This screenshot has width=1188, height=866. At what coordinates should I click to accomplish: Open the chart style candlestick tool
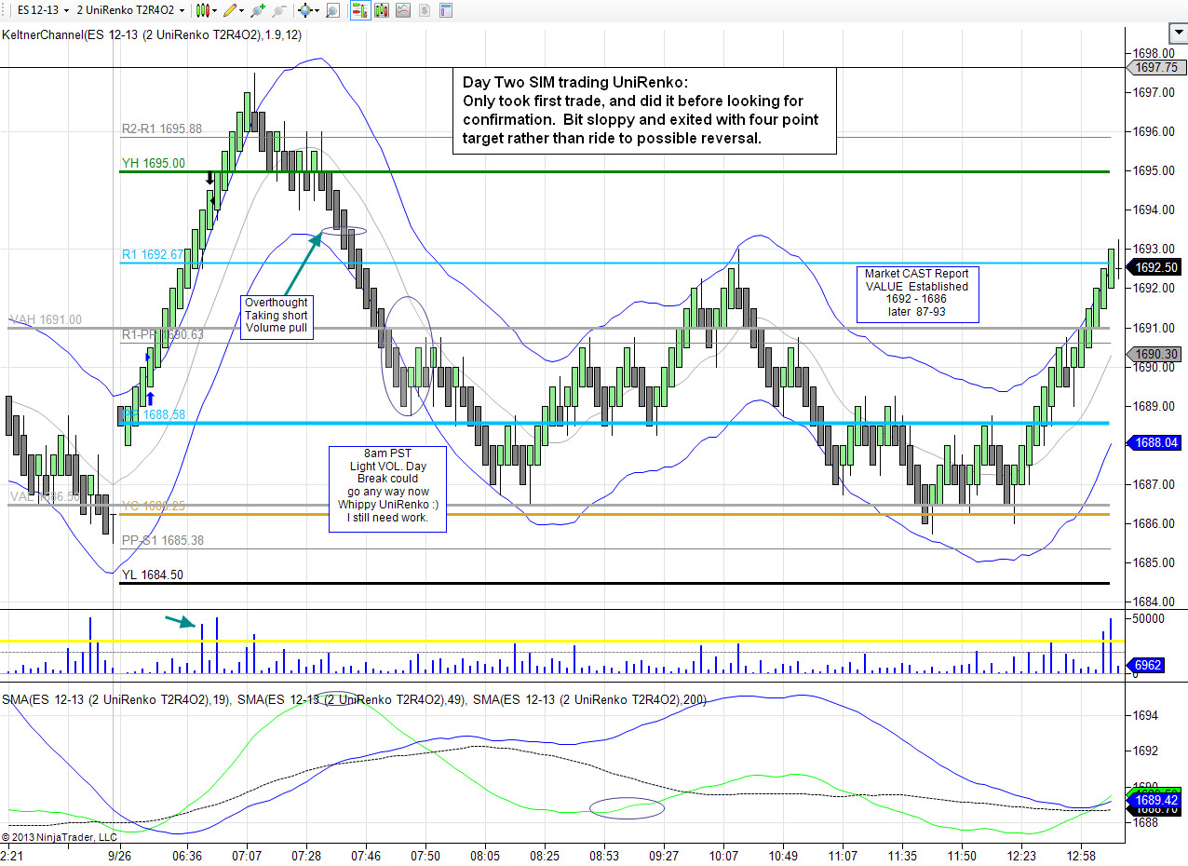(203, 10)
